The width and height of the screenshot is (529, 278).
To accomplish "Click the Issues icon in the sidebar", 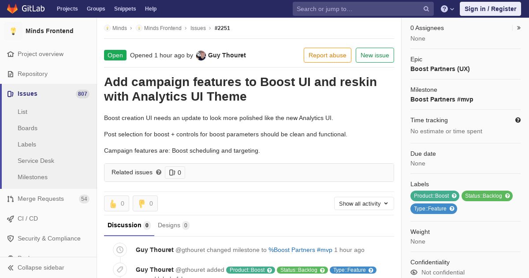I will [x=11, y=94].
